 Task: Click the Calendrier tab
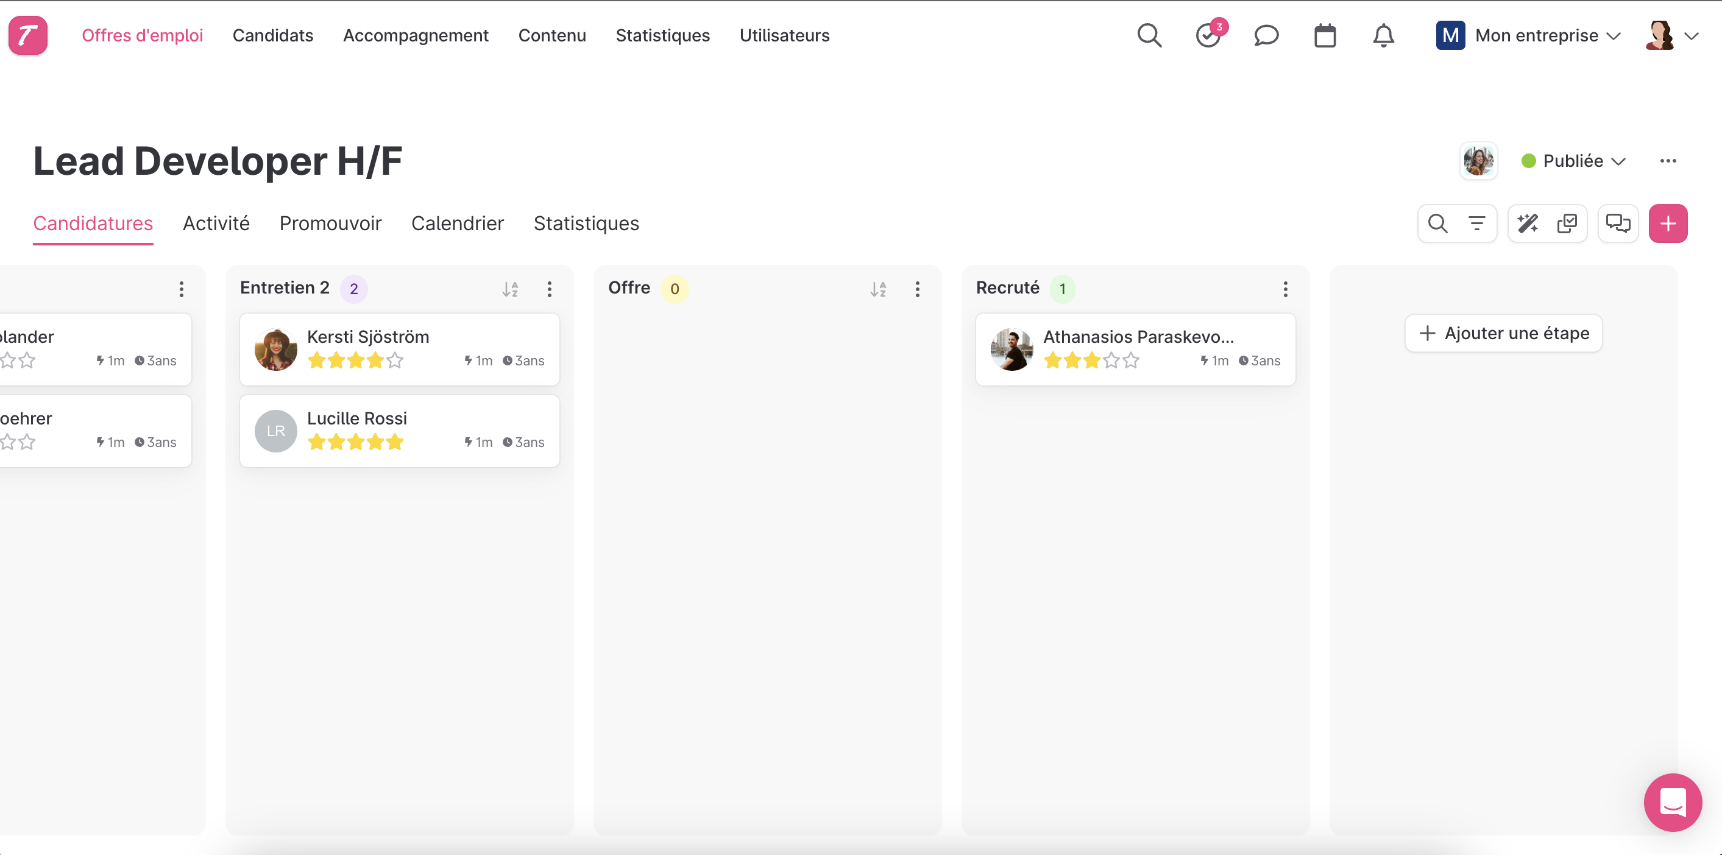click(458, 223)
